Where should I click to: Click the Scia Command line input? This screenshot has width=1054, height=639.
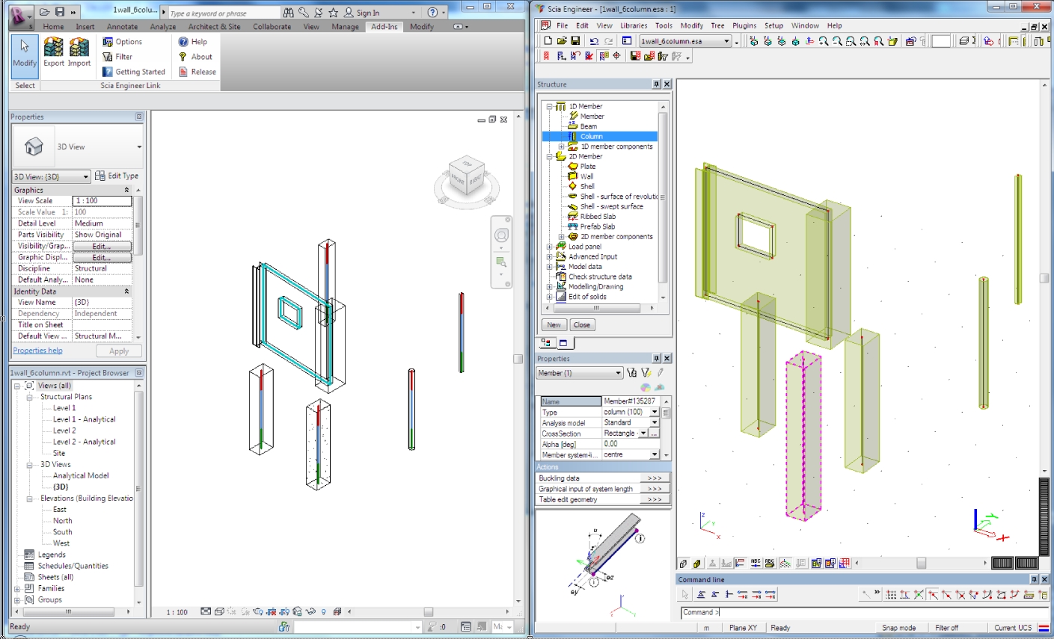point(865,612)
